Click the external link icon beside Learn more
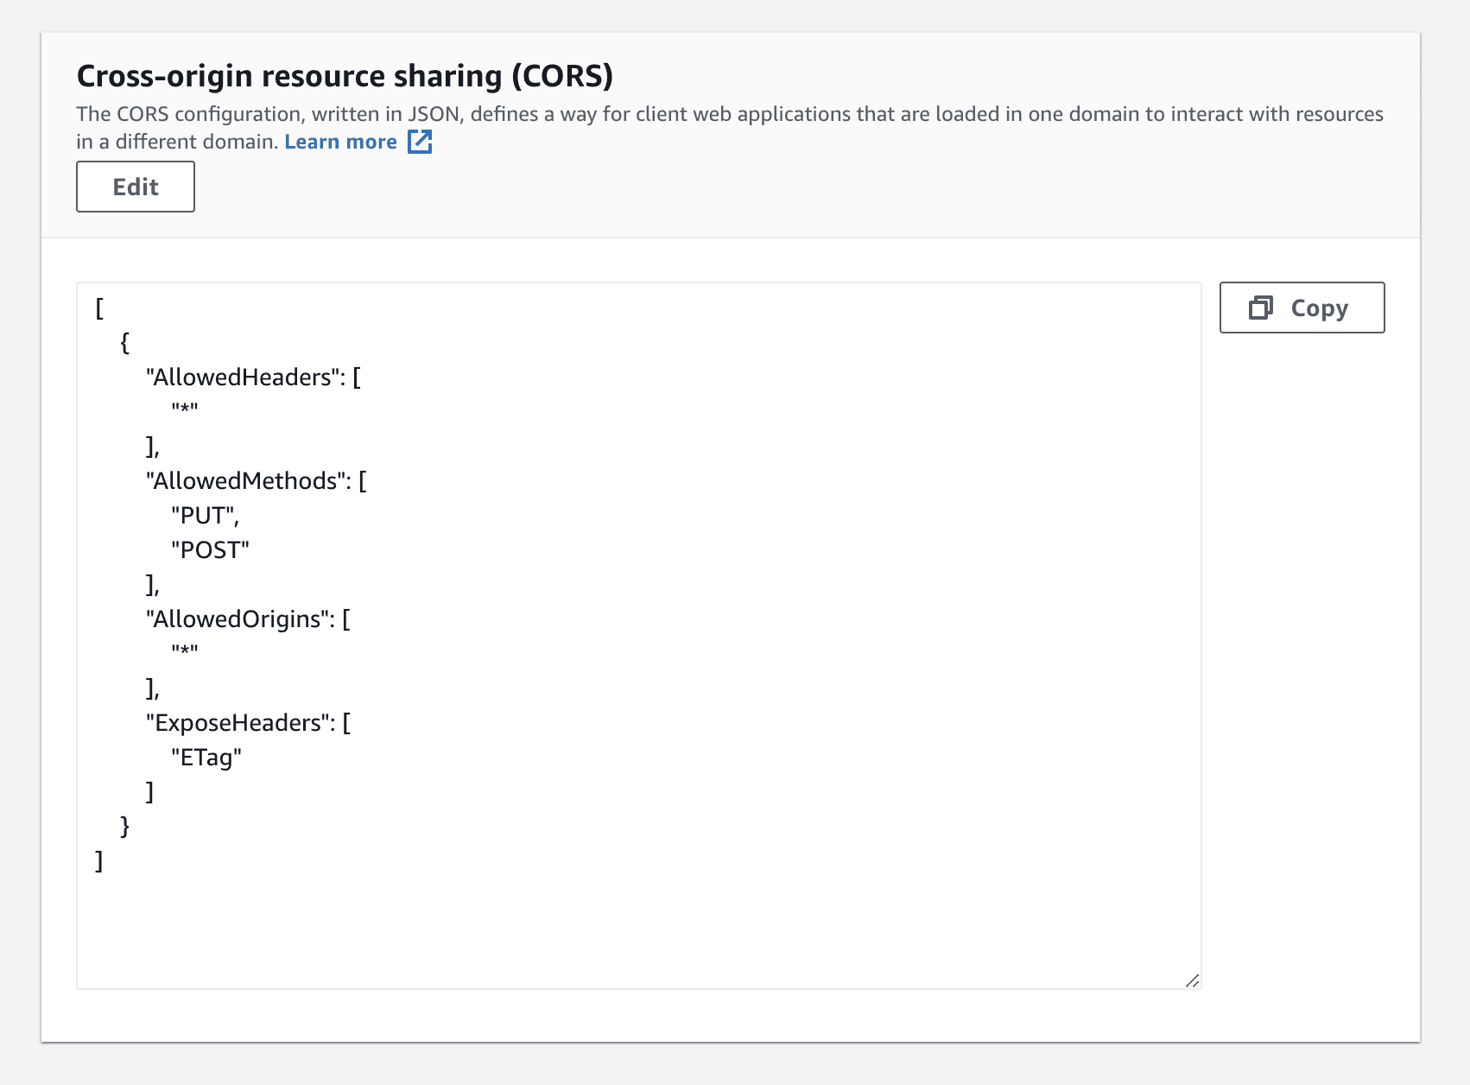The width and height of the screenshot is (1470, 1085). 420,142
